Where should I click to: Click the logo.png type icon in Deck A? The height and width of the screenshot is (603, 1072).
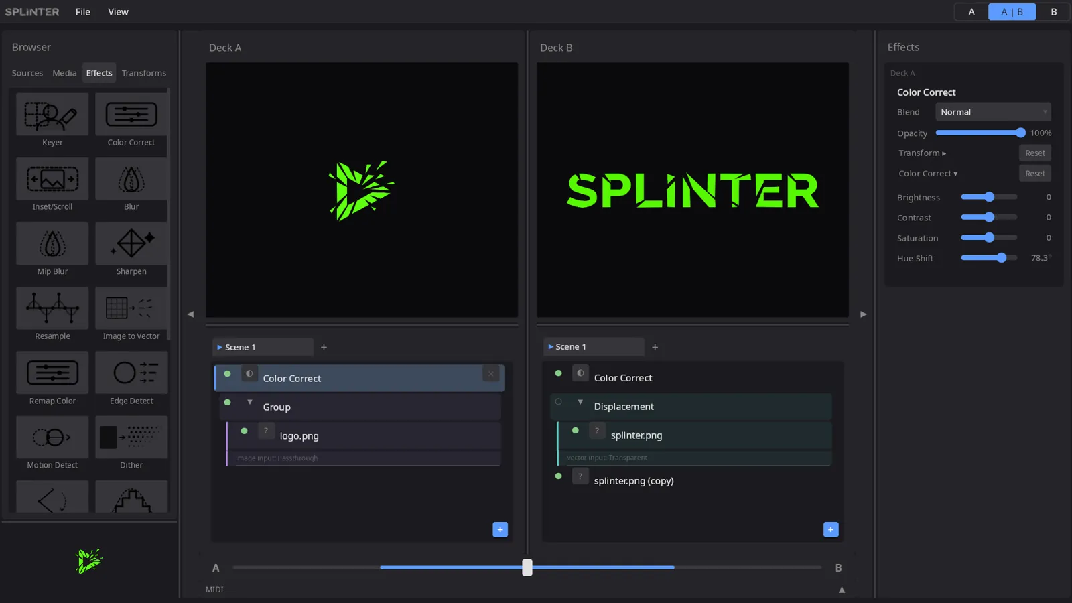coord(266,431)
